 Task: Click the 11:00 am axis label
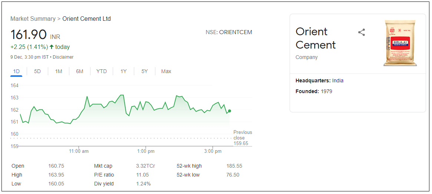coord(79,151)
